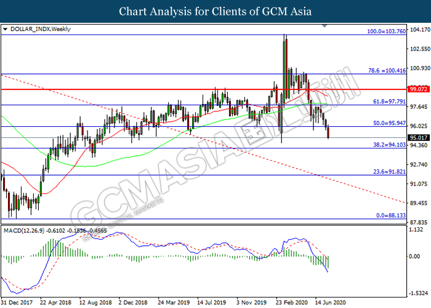
Task: Select the 23.6=91.821 Fibonacci label
Action: coord(389,172)
